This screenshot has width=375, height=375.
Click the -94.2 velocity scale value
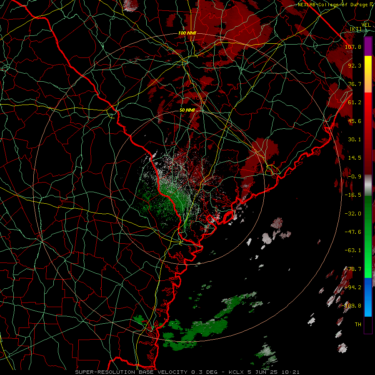(x=353, y=287)
